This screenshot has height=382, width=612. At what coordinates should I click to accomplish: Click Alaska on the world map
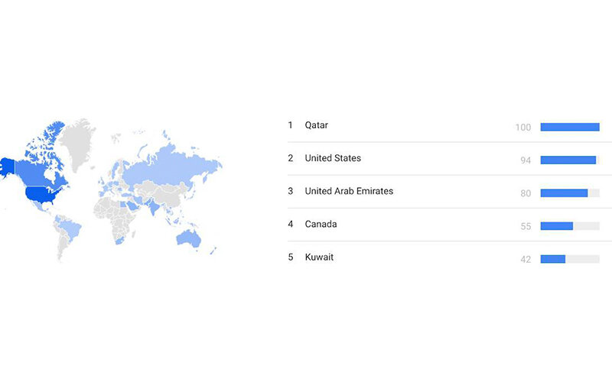7,167
